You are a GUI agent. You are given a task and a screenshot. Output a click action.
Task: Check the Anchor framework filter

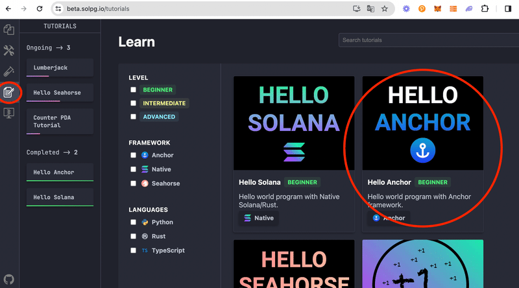coord(133,155)
